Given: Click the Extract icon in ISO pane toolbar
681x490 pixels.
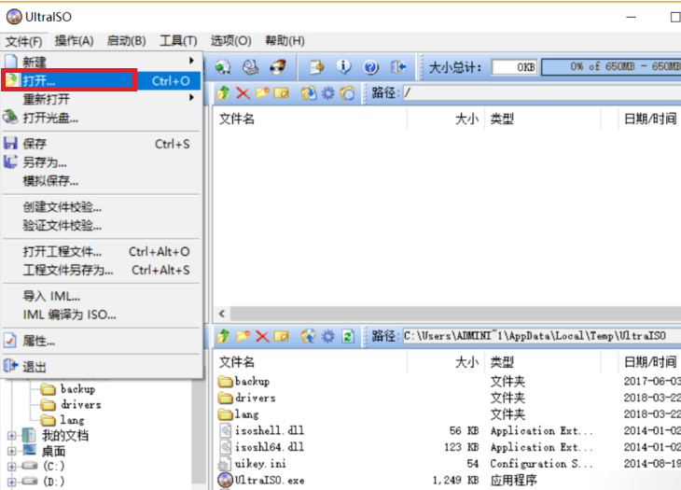Looking at the screenshot, I should (x=309, y=92).
